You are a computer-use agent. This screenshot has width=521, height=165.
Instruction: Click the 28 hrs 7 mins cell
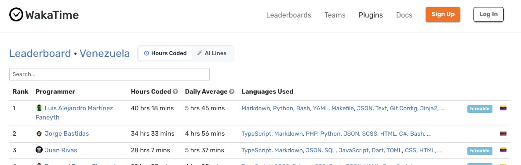click(x=150, y=150)
